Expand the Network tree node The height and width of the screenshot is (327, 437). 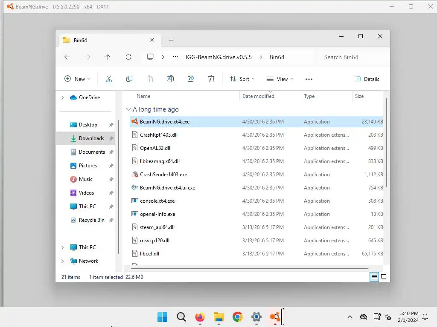(62, 261)
